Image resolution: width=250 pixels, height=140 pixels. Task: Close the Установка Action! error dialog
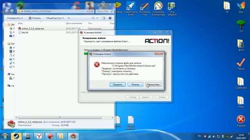click(x=159, y=54)
